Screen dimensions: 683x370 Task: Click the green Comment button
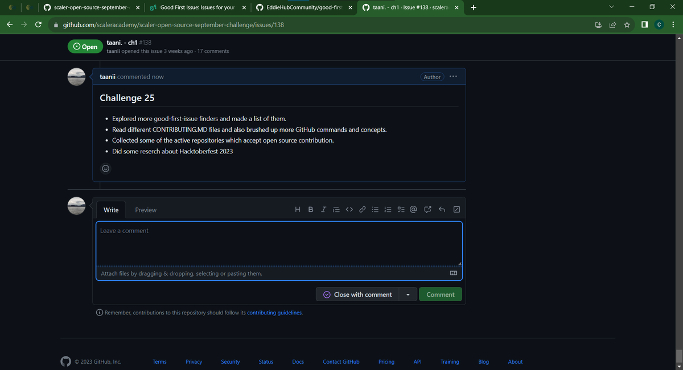(441, 294)
